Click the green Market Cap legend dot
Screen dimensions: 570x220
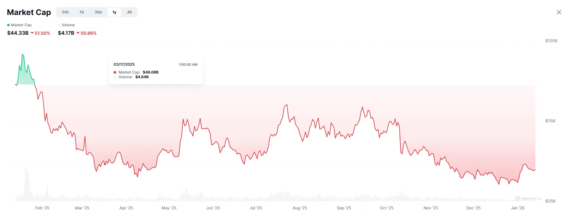tap(8, 25)
